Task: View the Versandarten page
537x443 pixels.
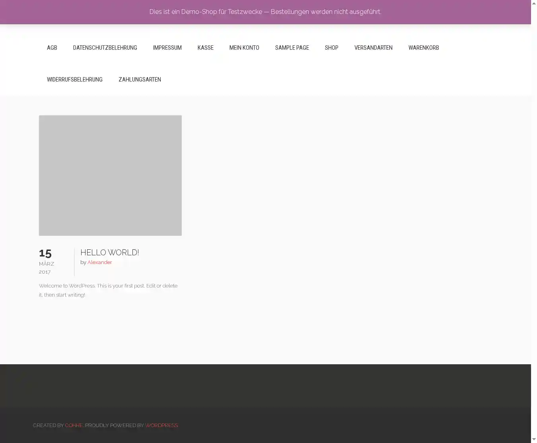Action: click(x=373, y=48)
